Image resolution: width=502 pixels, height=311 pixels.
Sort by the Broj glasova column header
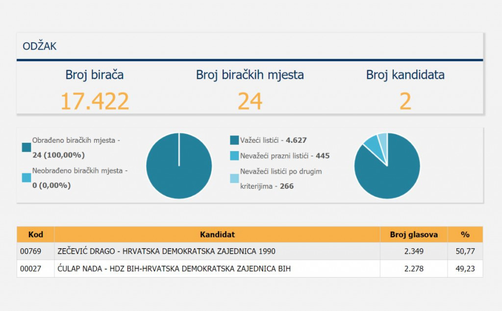[414, 234]
